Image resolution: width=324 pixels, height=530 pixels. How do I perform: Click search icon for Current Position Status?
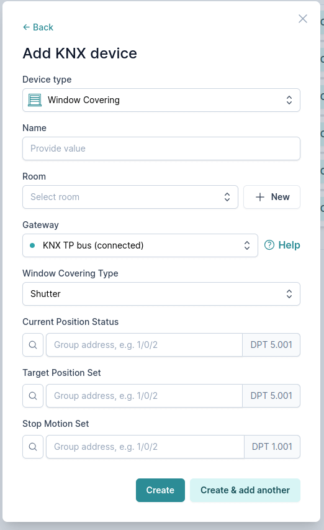coord(33,345)
